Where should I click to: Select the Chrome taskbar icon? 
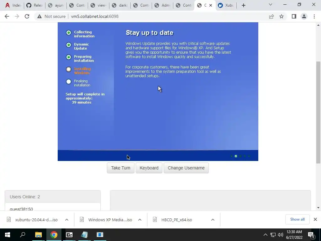click(54, 235)
